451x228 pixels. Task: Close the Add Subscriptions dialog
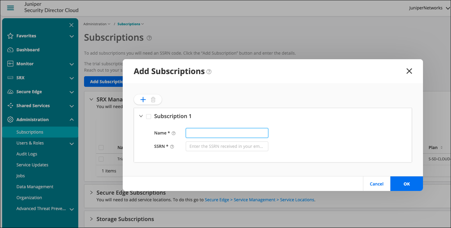click(409, 71)
